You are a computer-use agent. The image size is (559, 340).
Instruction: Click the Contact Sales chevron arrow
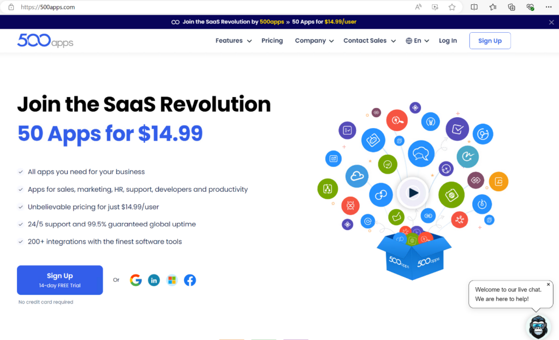click(x=393, y=41)
